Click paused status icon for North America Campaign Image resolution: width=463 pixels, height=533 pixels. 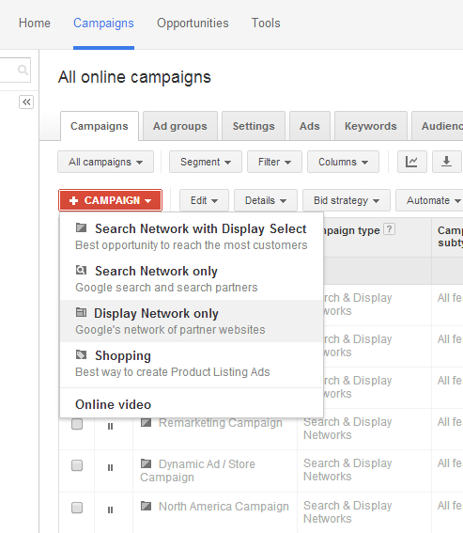tap(110, 509)
